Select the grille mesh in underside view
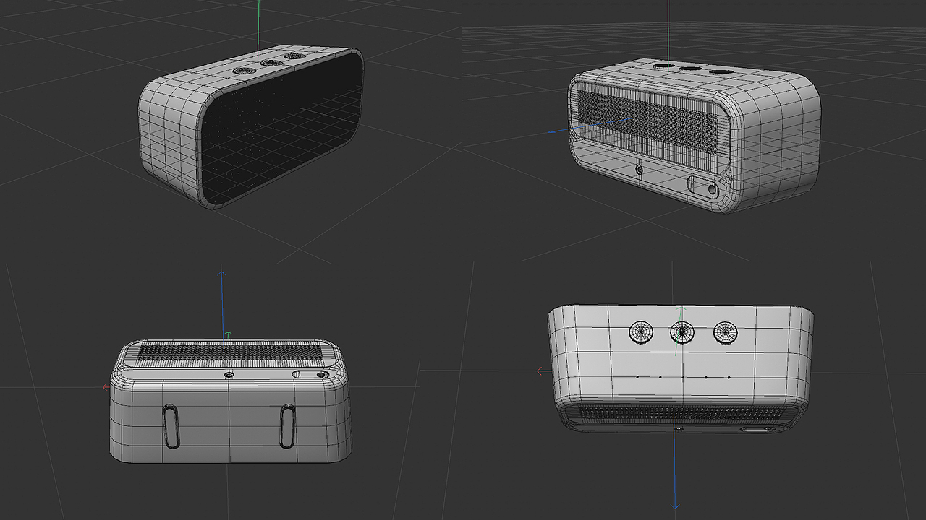The width and height of the screenshot is (926, 520). pyautogui.click(x=229, y=352)
